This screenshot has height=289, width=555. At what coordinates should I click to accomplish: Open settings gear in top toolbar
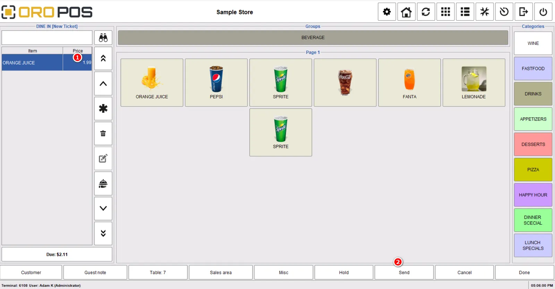pyautogui.click(x=387, y=12)
